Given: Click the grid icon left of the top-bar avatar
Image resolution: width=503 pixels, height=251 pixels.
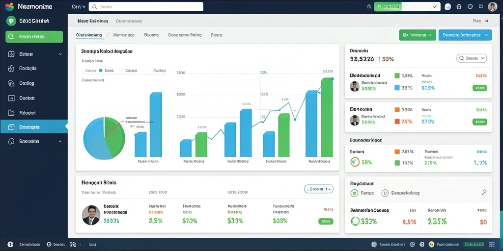Looking at the screenshot, I should [x=480, y=6].
